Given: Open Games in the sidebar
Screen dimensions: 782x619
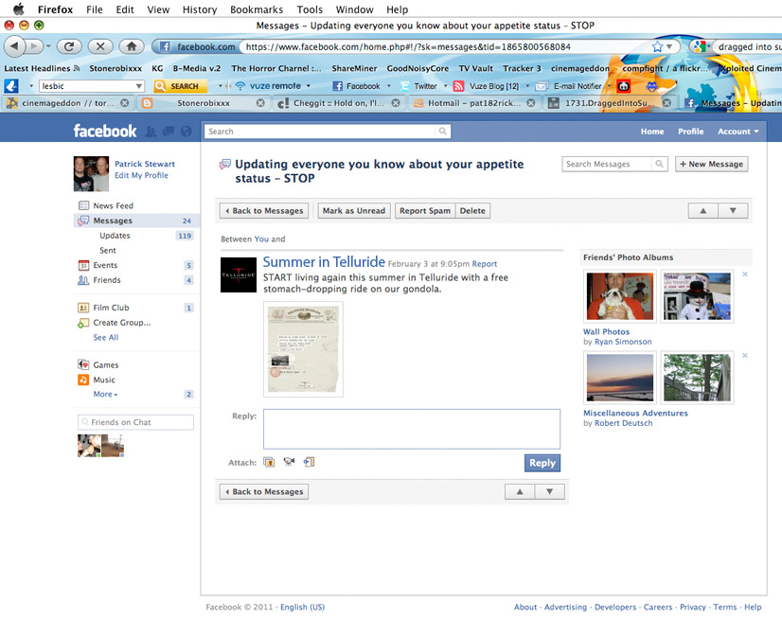Looking at the screenshot, I should point(106,364).
